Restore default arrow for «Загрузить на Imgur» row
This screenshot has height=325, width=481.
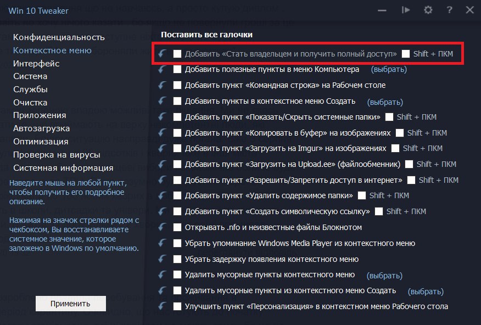click(x=163, y=148)
